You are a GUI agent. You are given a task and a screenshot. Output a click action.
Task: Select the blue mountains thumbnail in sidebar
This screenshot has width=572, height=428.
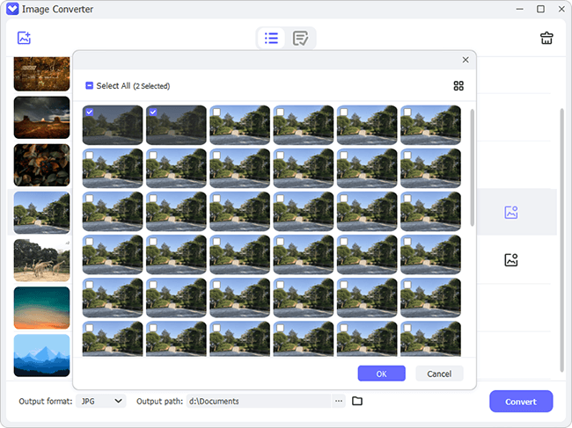click(x=41, y=356)
